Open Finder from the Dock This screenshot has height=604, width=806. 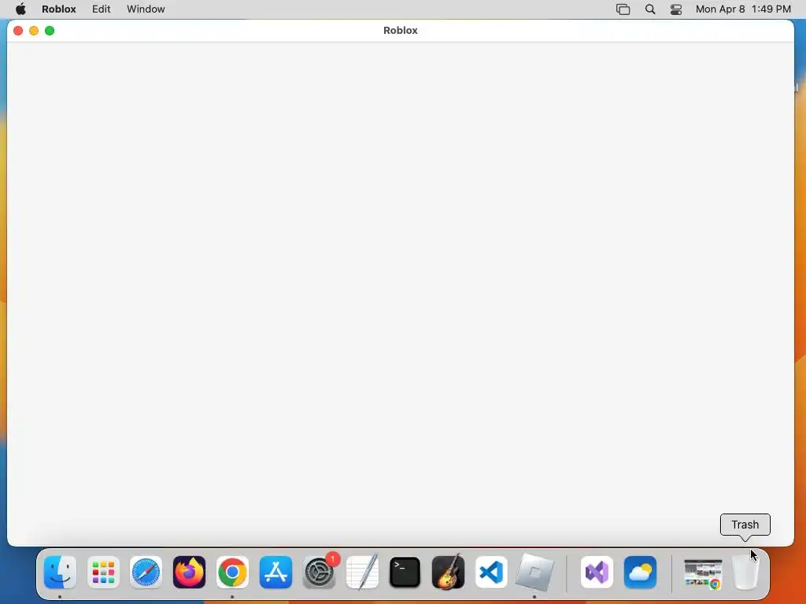60,573
